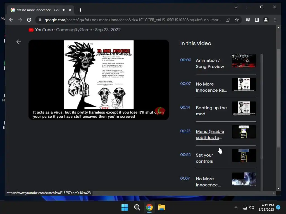Bookmark this page with the star icon
The height and width of the screenshot is (214, 286).
[237, 20]
